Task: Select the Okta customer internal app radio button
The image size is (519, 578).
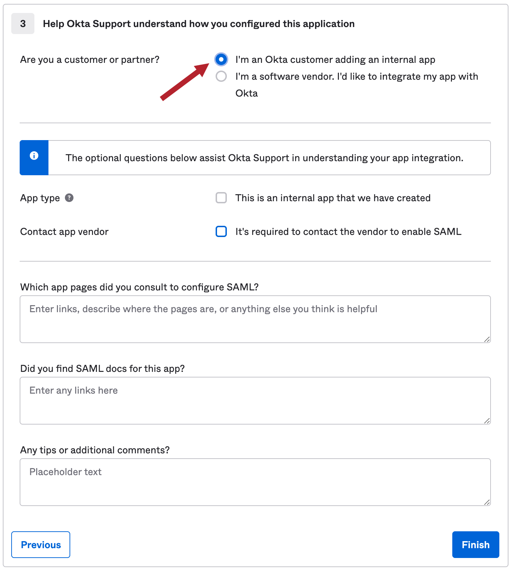Action: pos(221,60)
